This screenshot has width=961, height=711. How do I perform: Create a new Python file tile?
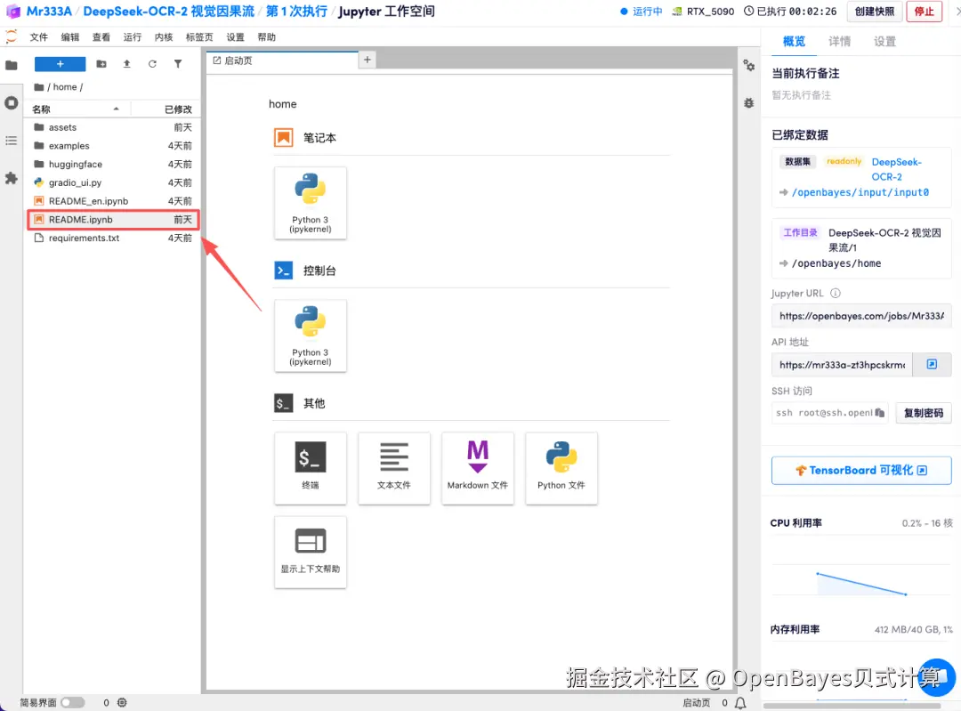pyautogui.click(x=561, y=468)
